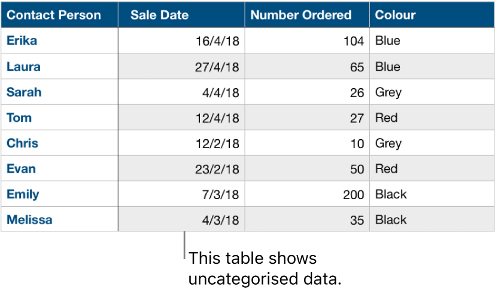Select the Melissa contact cell
495x295 pixels.
(x=29, y=219)
